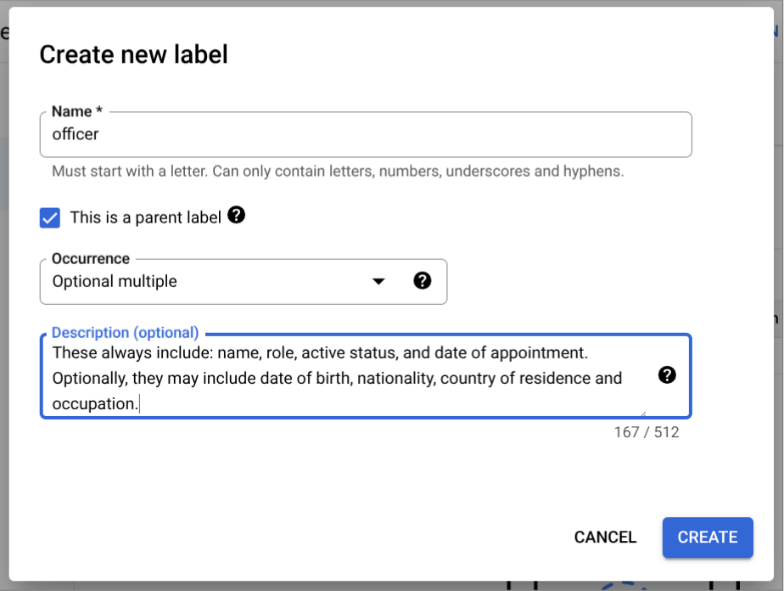
Task: Click the 'This is a parent label' text
Action: (x=145, y=217)
